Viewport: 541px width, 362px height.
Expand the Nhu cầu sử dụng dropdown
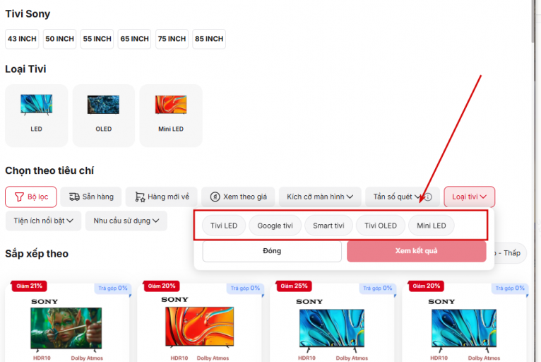point(126,221)
